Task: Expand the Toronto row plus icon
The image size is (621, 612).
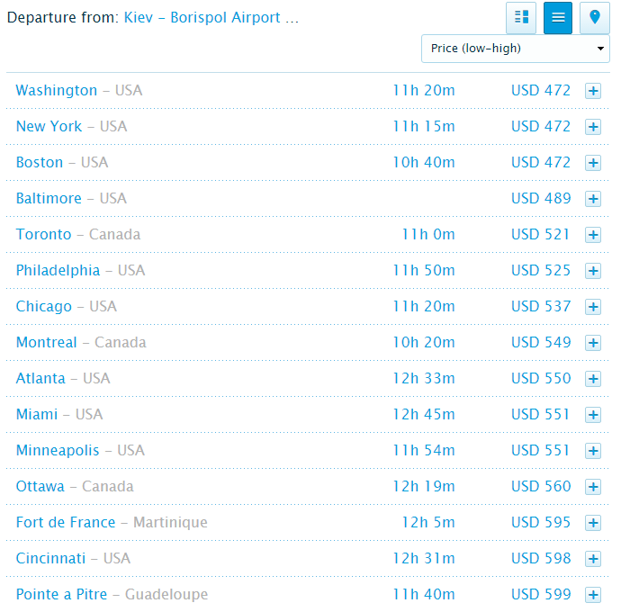Action: click(x=593, y=235)
